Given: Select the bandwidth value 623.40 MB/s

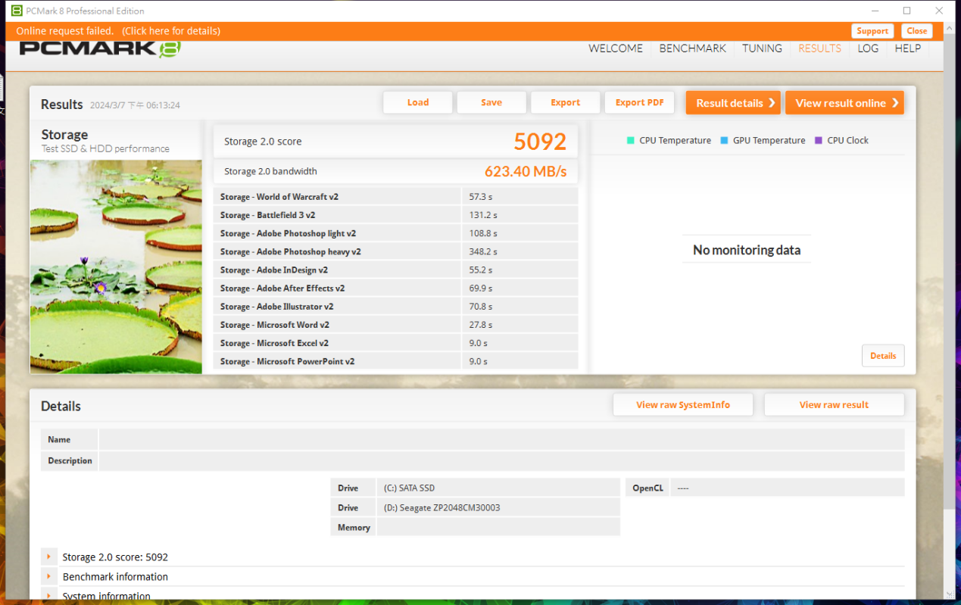Looking at the screenshot, I should (x=526, y=171).
